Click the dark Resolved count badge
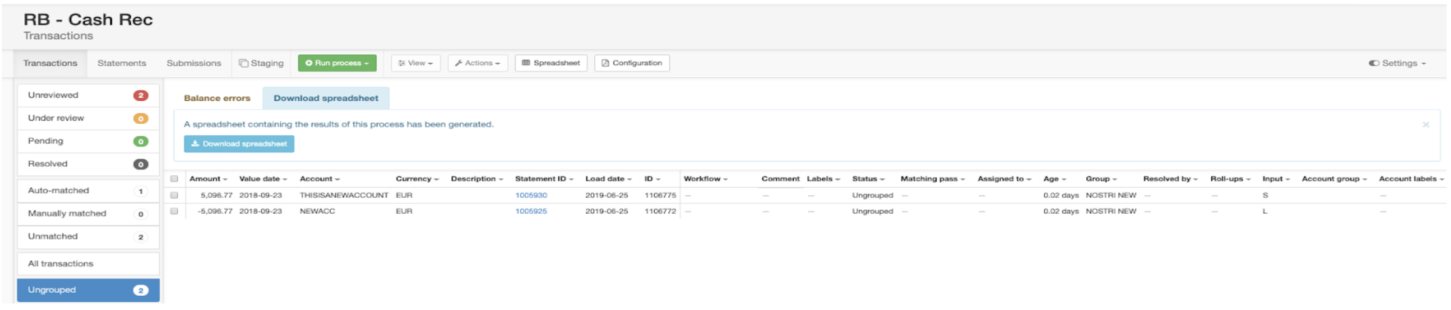This screenshot has height=310, width=1451. click(141, 165)
